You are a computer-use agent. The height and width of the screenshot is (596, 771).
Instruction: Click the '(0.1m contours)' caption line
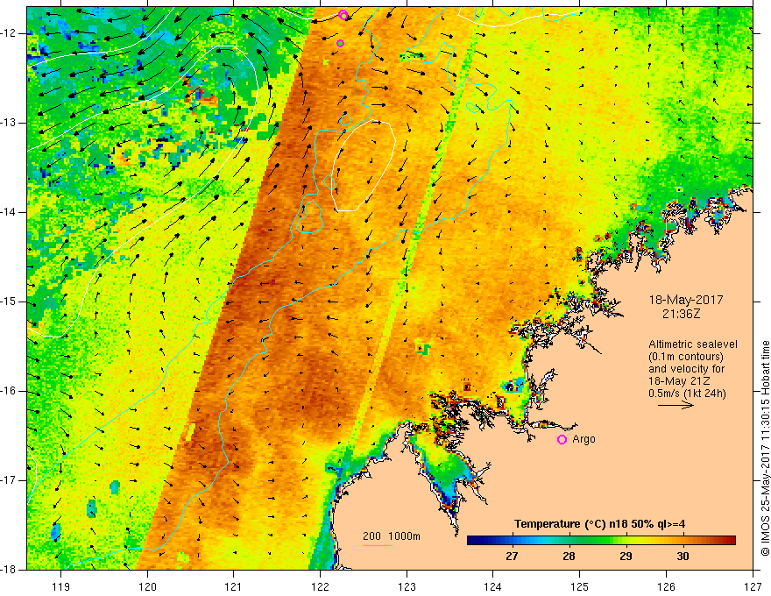click(686, 357)
